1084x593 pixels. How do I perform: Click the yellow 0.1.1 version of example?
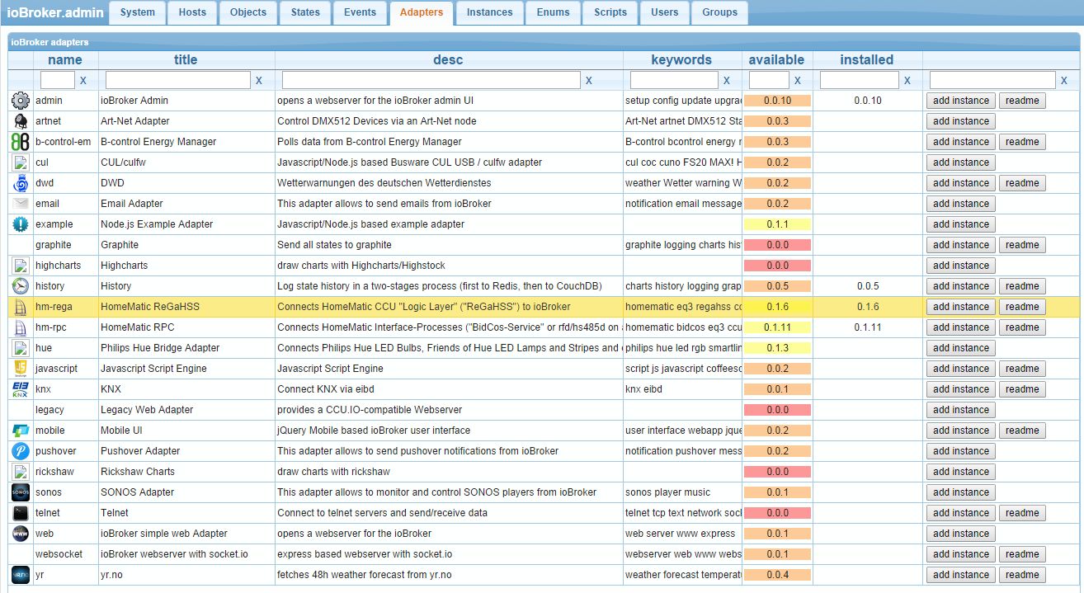click(x=777, y=224)
